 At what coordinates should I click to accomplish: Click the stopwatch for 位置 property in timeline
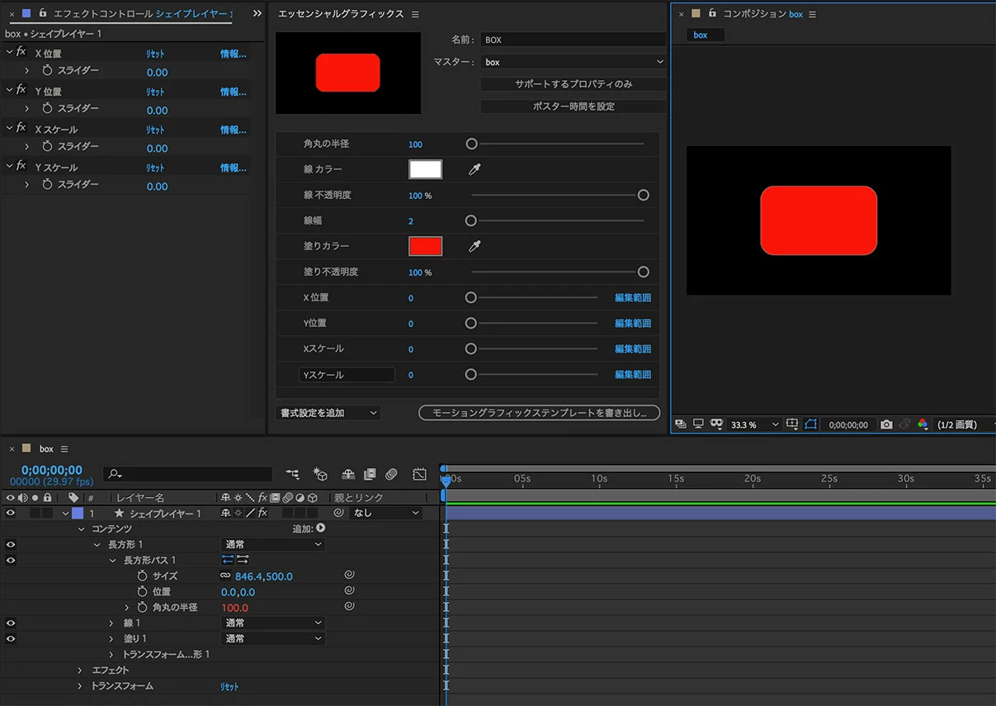coord(142,591)
